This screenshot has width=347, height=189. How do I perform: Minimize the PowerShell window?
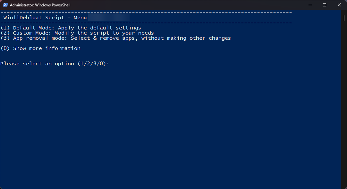point(310,5)
